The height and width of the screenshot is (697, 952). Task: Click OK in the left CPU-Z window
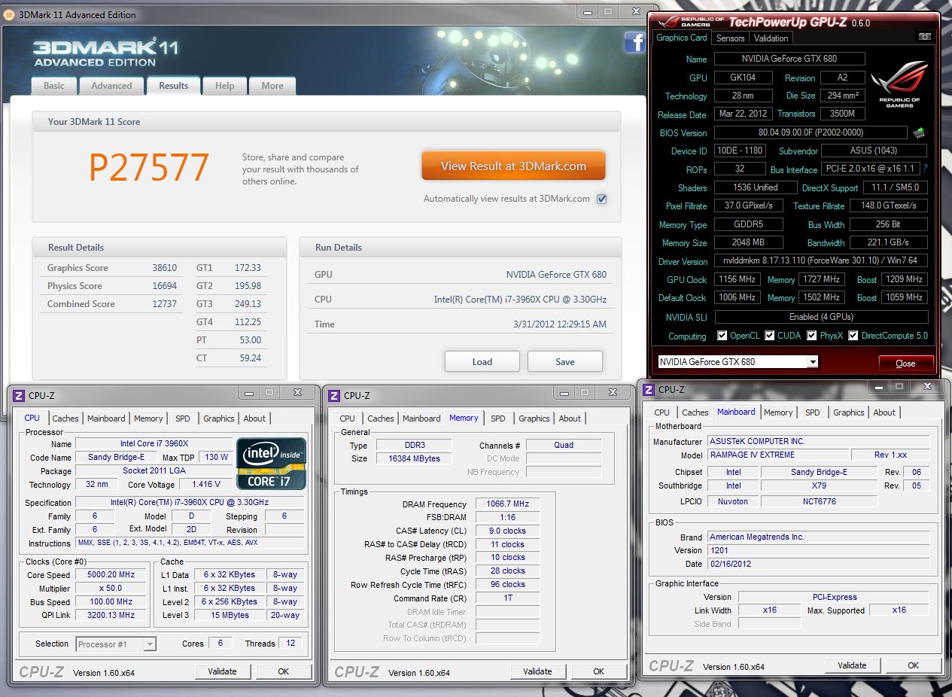click(x=284, y=671)
